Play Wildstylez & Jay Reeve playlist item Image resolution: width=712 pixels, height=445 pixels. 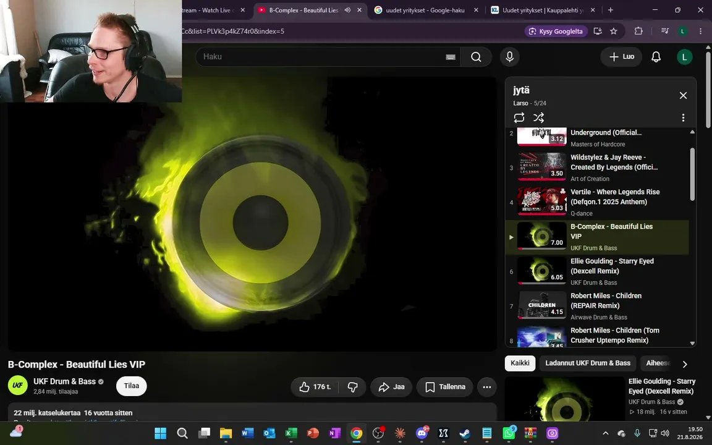[598, 167]
